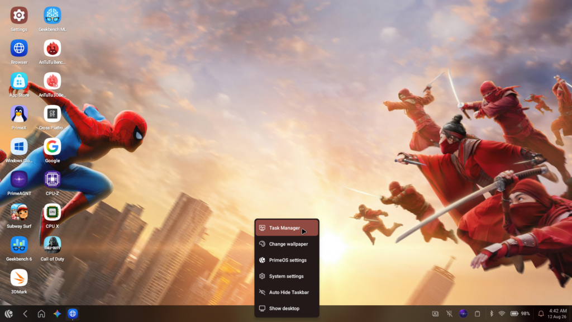
Task: Launch the Call of Duty game
Action: 52,245
